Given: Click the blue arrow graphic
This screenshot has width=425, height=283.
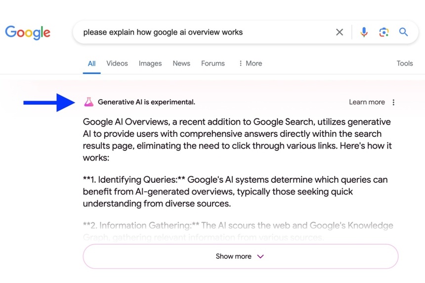Looking at the screenshot, I should 48,102.
